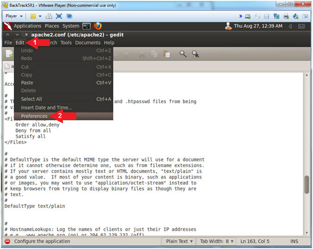313x249 pixels.
Task: Enter full screen mode in VMware toolbar
Action: click(59, 16)
